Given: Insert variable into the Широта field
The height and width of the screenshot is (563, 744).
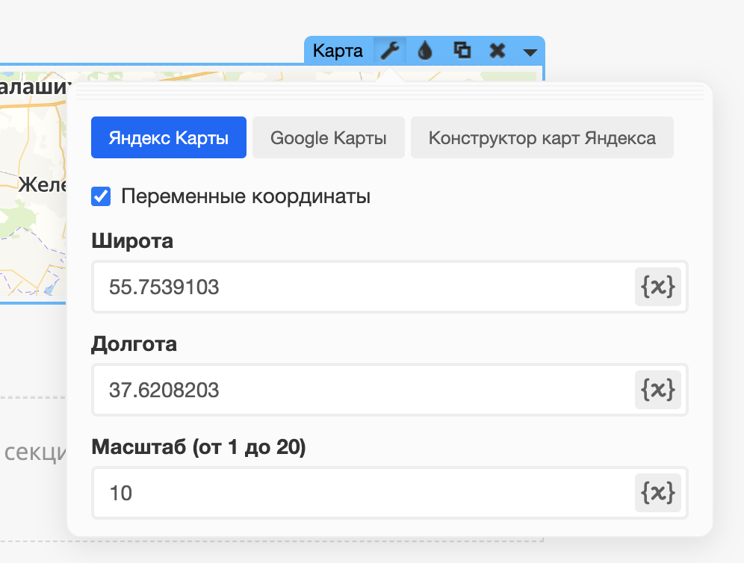Looking at the screenshot, I should click(x=657, y=287).
